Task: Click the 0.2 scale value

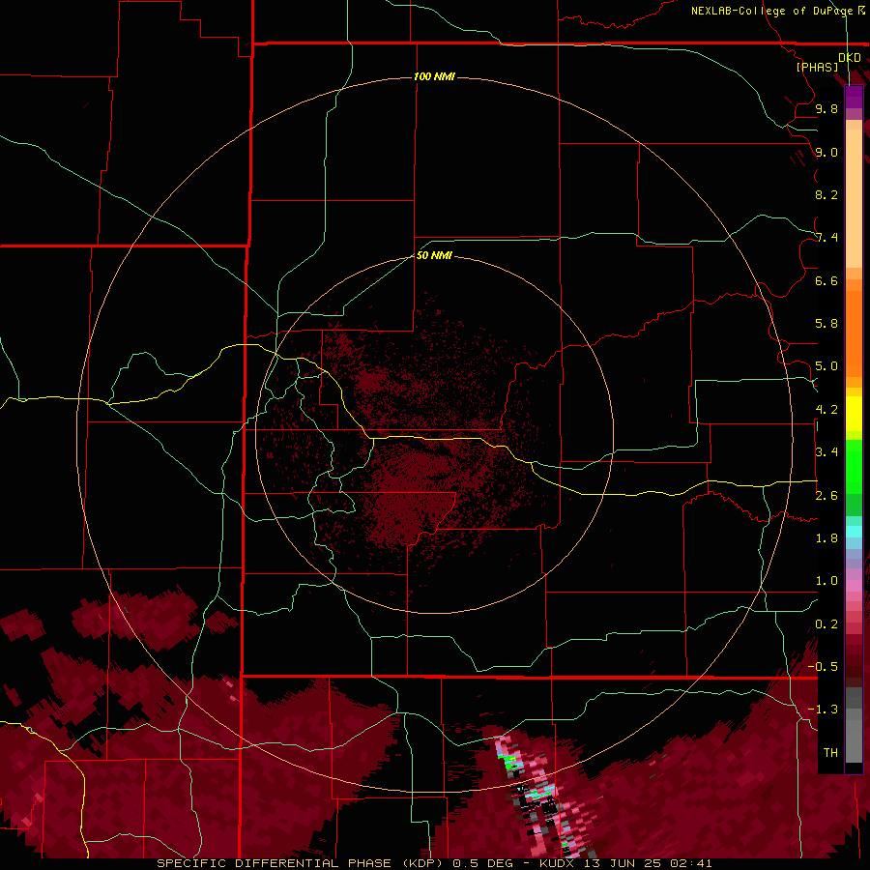Action: [x=826, y=624]
